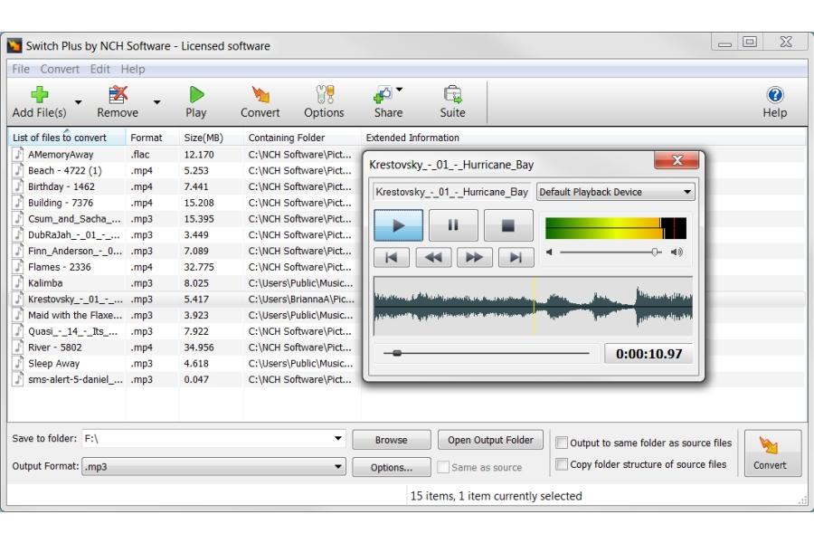Click the 0:00:10.97 time display
This screenshot has height=543, width=814.
[x=648, y=354]
